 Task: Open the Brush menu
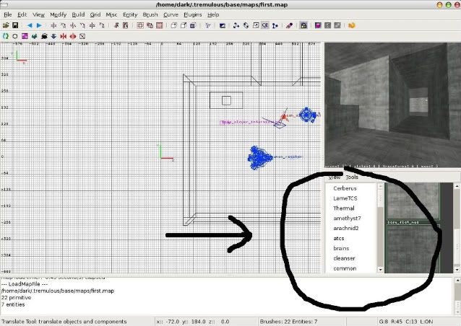point(150,14)
